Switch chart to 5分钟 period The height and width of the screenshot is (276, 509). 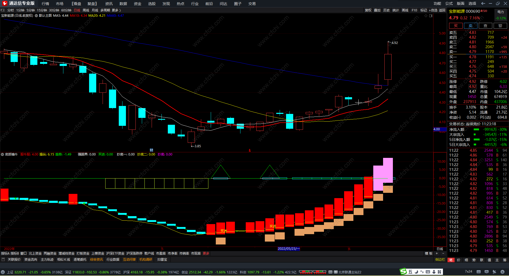click(x=30, y=10)
